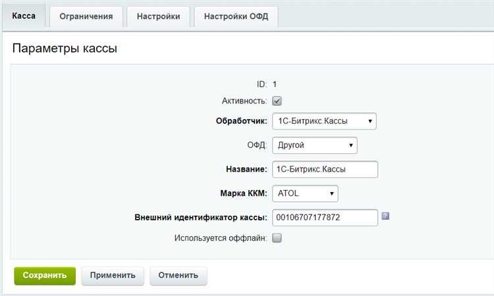This screenshot has width=494, height=296.
Task: Click the Применить button
Action: (113, 276)
